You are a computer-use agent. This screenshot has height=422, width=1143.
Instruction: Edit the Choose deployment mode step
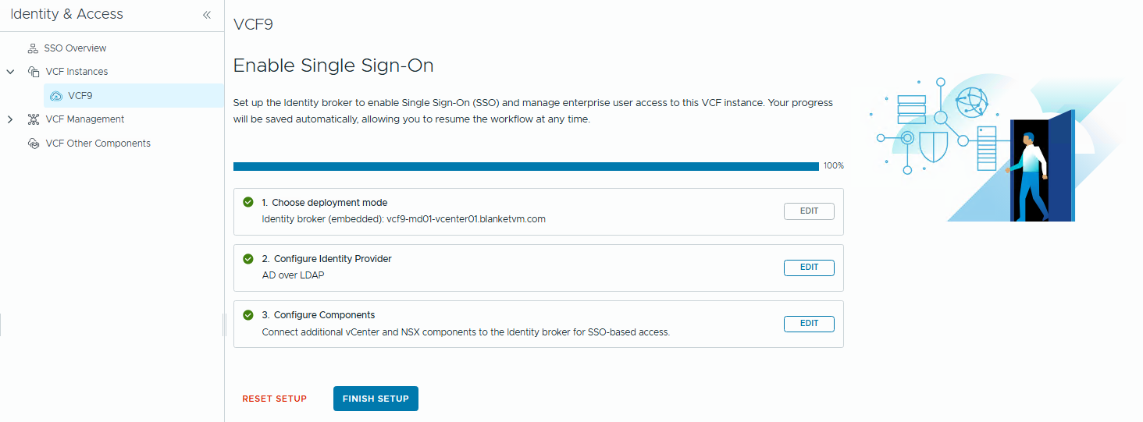809,211
